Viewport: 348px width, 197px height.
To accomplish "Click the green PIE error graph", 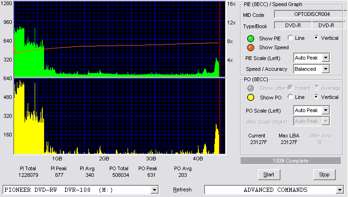I will [120, 39].
